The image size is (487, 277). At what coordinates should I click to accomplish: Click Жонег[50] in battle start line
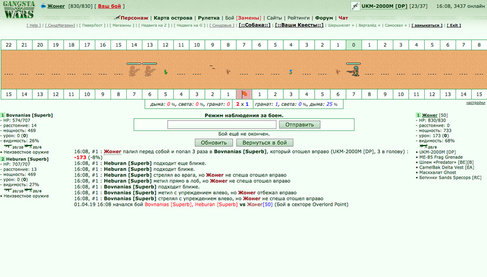[x=260, y=204]
